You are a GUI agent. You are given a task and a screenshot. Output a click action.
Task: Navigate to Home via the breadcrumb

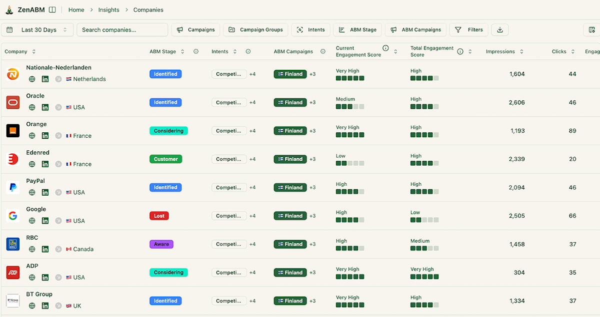[x=76, y=9]
